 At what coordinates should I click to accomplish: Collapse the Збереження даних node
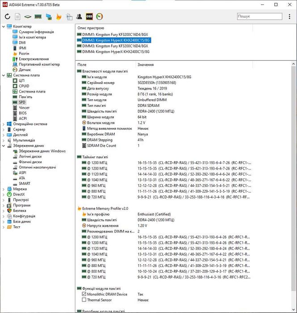(3, 146)
